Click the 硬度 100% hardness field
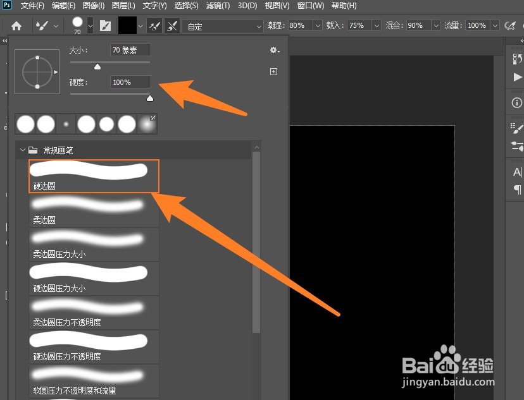 click(130, 82)
